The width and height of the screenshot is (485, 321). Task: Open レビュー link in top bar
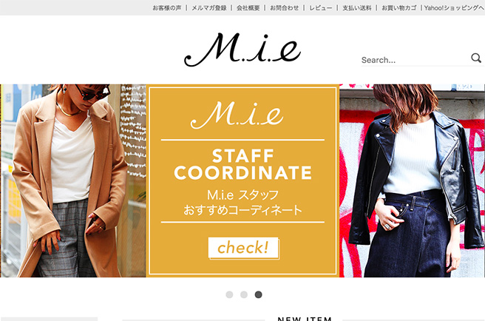pos(321,7)
